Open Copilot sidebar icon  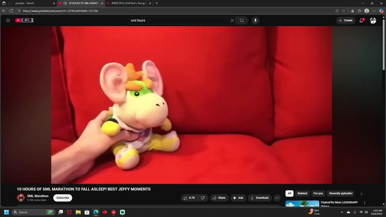click(x=381, y=11)
